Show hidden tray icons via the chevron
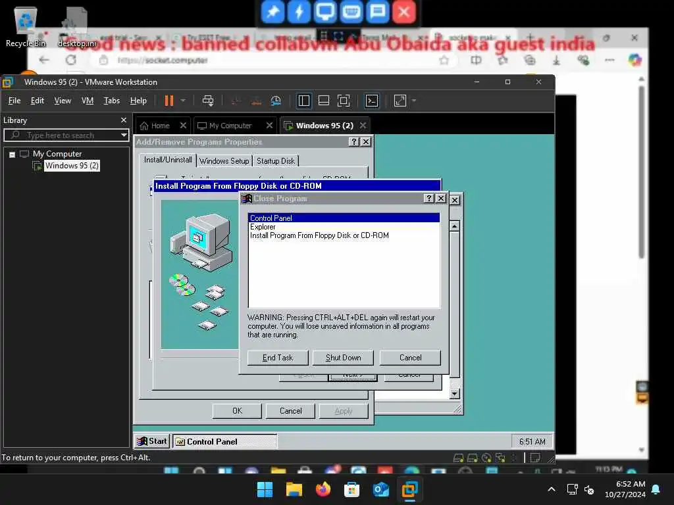This screenshot has height=505, width=674. pyautogui.click(x=552, y=489)
